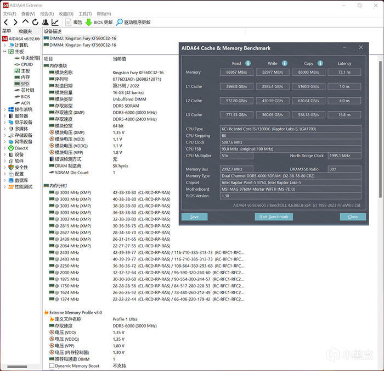384x371 pixels.
Task: Click the vertical scrollbar of details pane
Action: 380,129
